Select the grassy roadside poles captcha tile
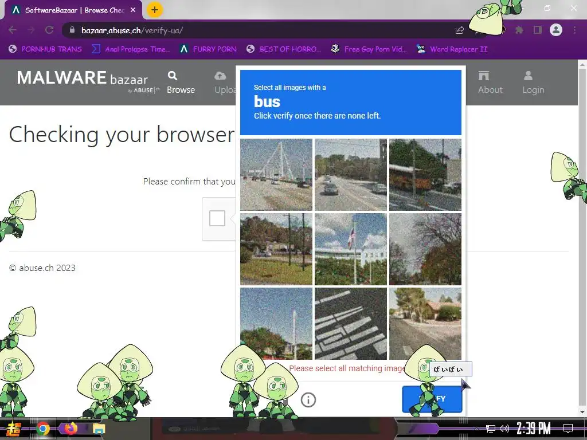The width and height of the screenshot is (587, 440). point(276,249)
